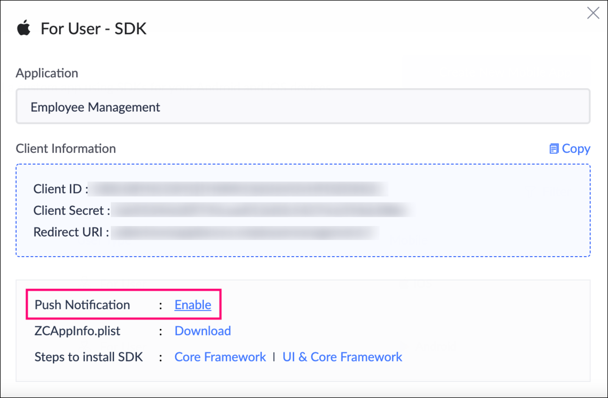Image resolution: width=608 pixels, height=398 pixels.
Task: Click the For User - SDK title
Action: pyautogui.click(x=93, y=29)
